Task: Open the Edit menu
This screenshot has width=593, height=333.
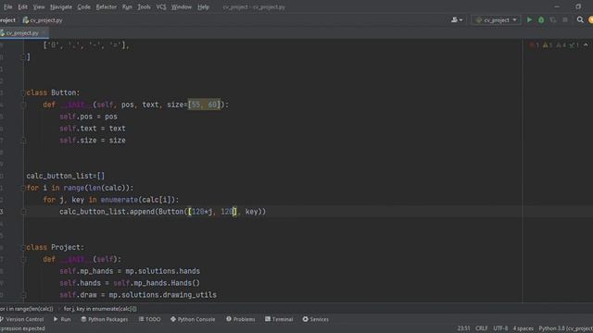Action: (x=22, y=6)
